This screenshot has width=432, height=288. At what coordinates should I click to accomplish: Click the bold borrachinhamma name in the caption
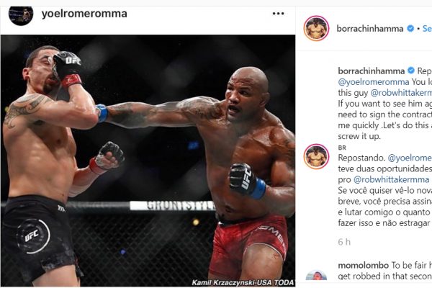point(372,71)
